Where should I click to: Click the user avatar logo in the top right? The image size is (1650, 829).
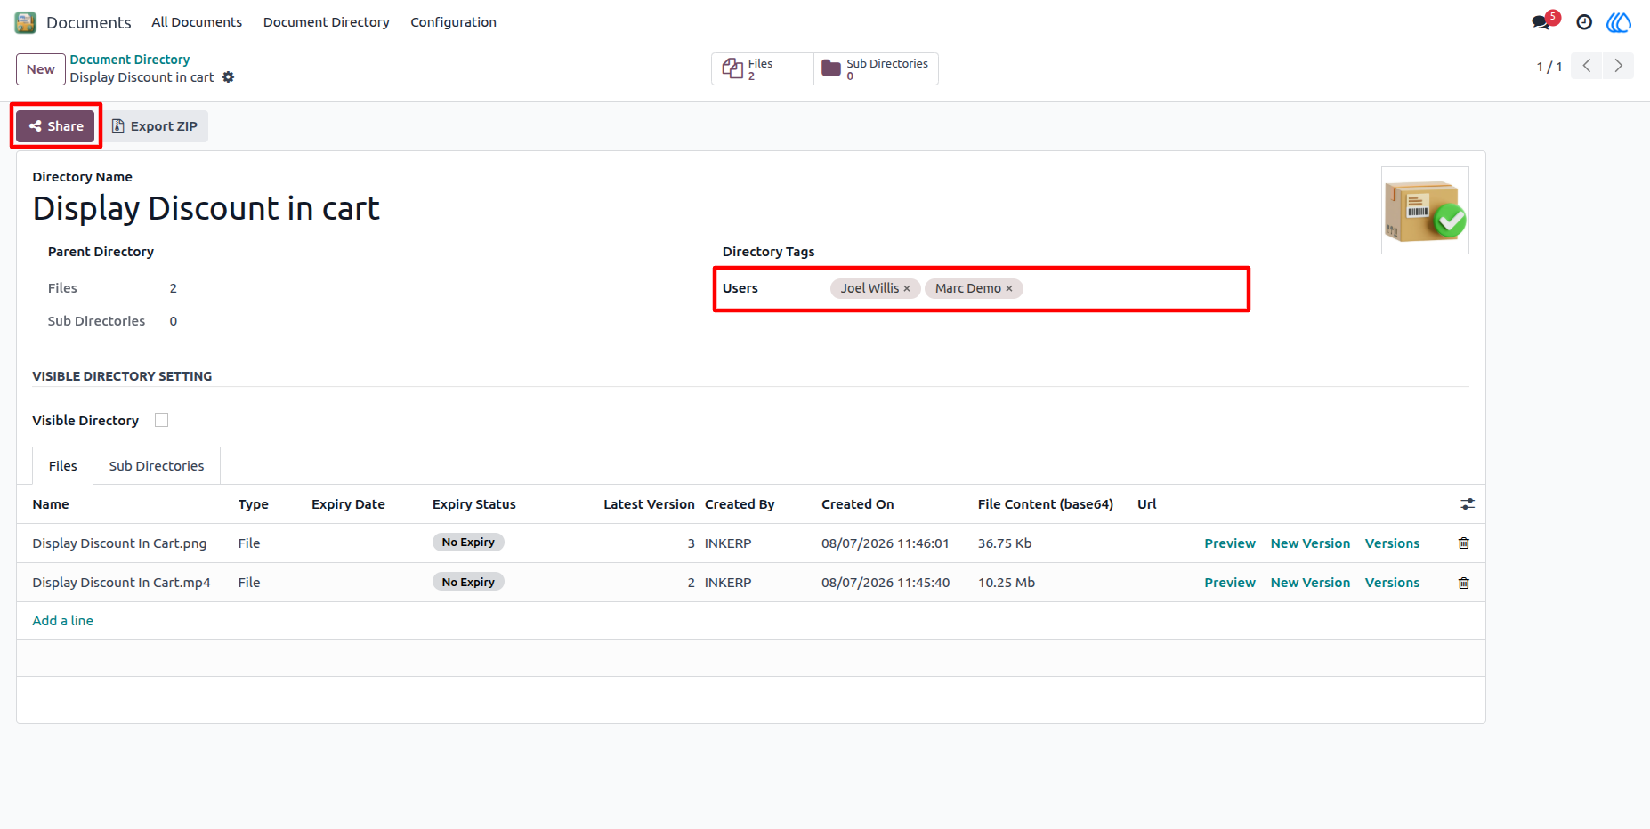(1619, 22)
